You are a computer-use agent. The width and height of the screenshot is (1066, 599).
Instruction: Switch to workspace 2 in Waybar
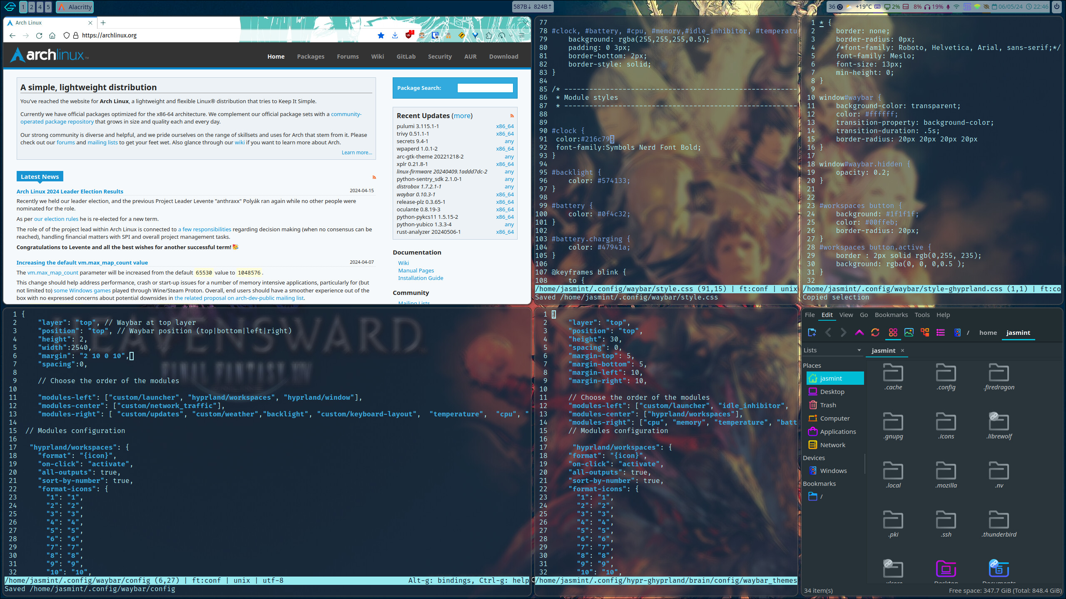[31, 7]
